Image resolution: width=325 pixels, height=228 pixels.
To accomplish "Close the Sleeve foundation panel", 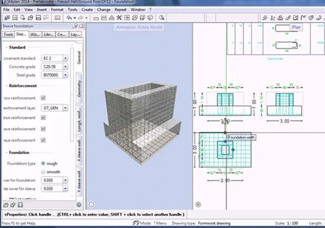I will click(x=81, y=26).
